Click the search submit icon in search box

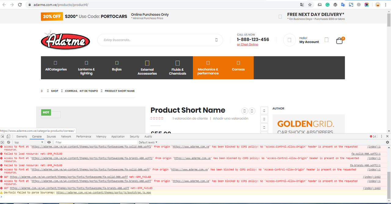click(216, 40)
